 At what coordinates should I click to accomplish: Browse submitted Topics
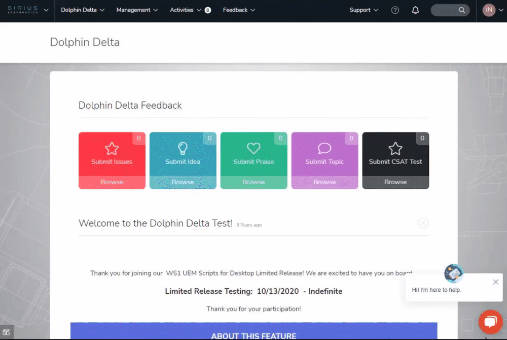324,182
